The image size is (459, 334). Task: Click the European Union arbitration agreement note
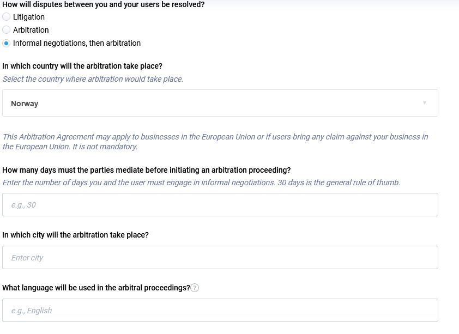(x=215, y=142)
